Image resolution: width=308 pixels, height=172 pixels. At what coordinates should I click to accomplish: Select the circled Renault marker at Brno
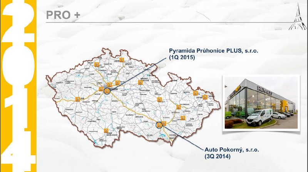(x=159, y=125)
